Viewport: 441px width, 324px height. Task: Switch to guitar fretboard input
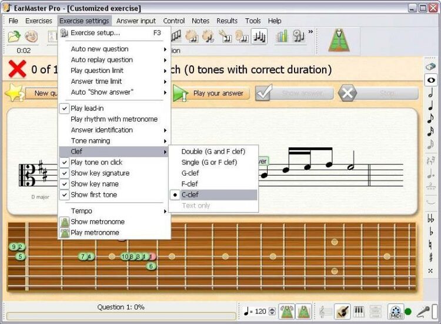point(342,311)
